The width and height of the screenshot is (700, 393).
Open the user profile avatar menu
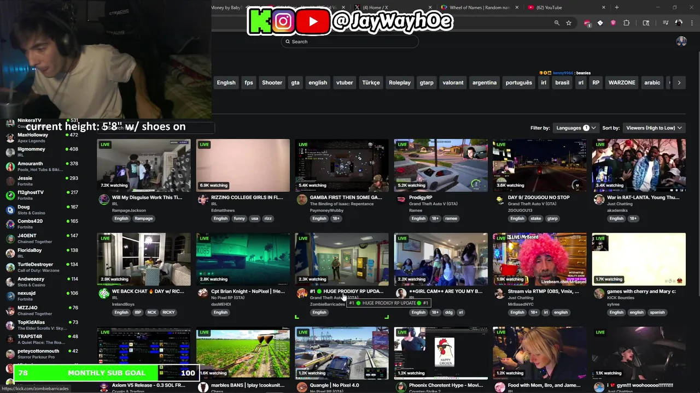point(681,41)
